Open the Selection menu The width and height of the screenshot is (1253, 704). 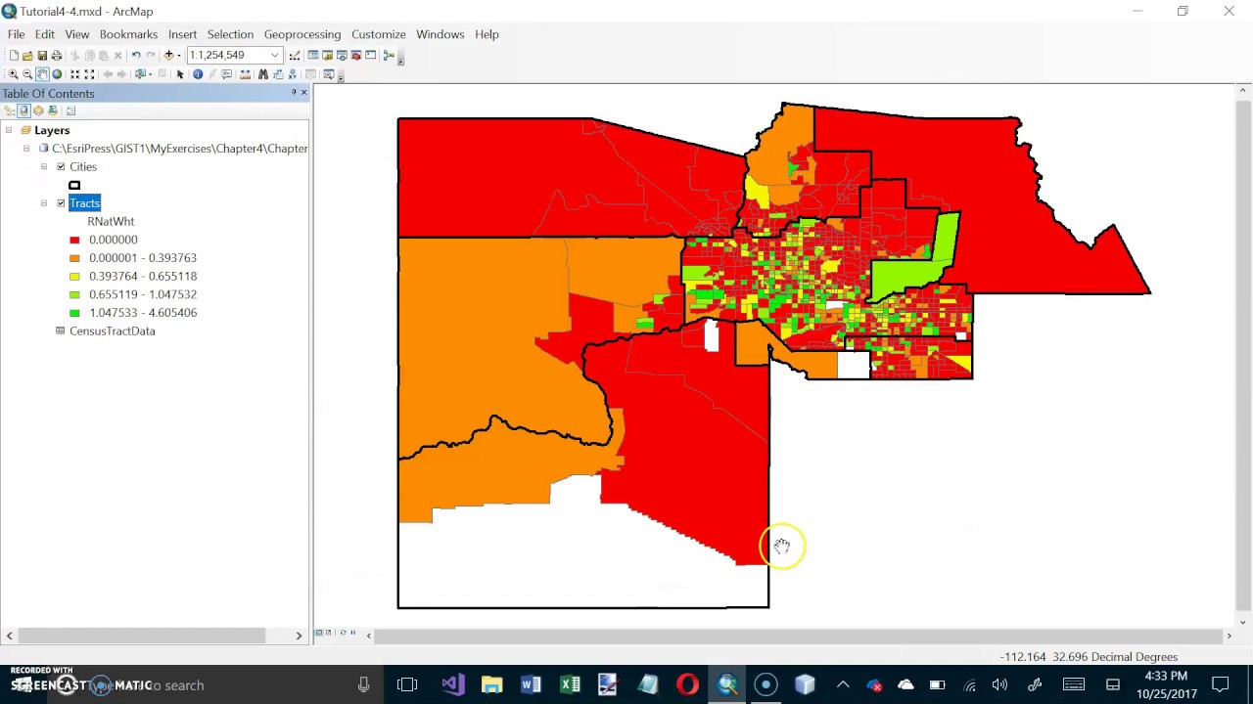230,34
